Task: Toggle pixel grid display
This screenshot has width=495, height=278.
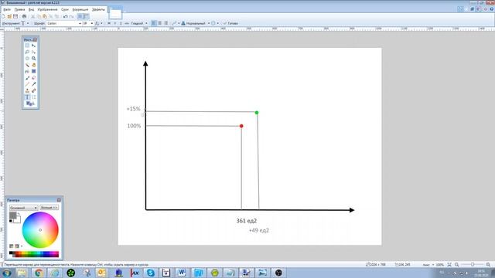Action: point(80,16)
